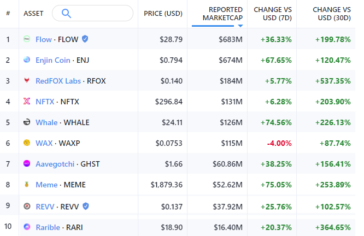Sort by Change vs USD (30D) header
The height and width of the screenshot is (236, 364).
point(332,14)
